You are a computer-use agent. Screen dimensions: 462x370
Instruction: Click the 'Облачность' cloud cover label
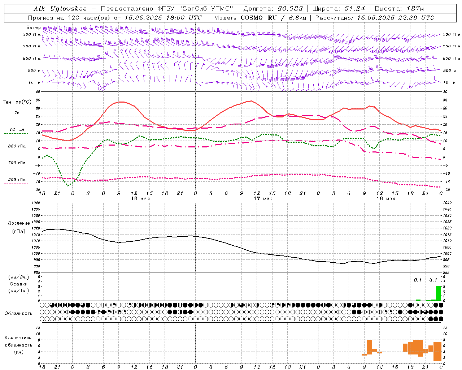point(18,313)
